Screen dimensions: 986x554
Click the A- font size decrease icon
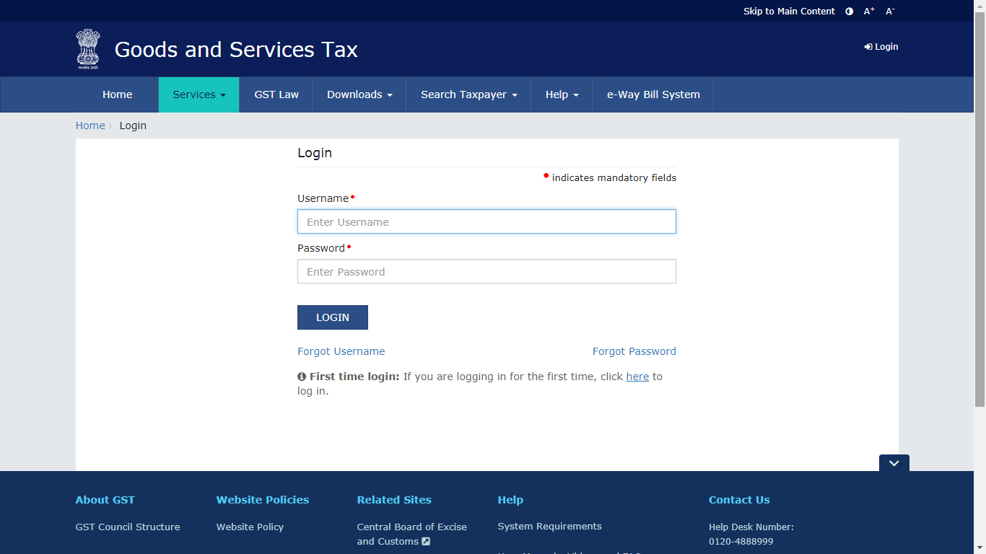889,11
